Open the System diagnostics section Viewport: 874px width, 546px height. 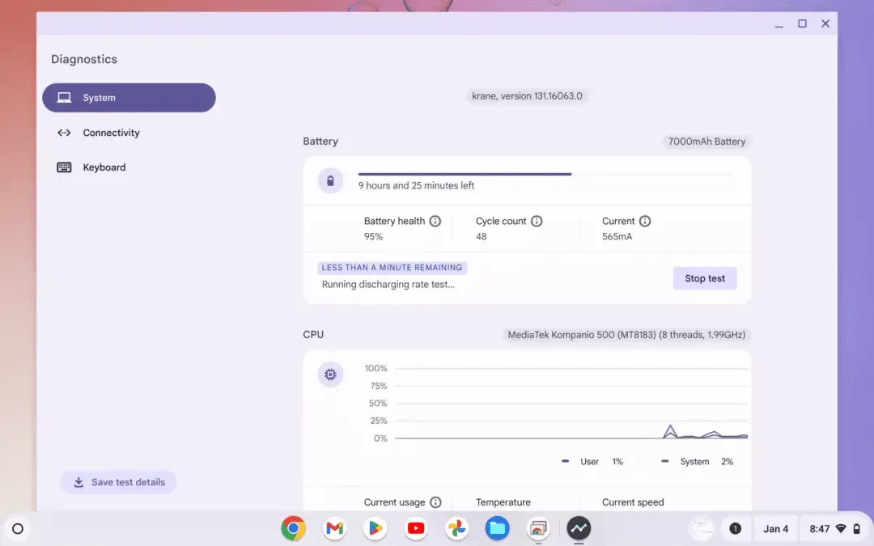(x=129, y=98)
